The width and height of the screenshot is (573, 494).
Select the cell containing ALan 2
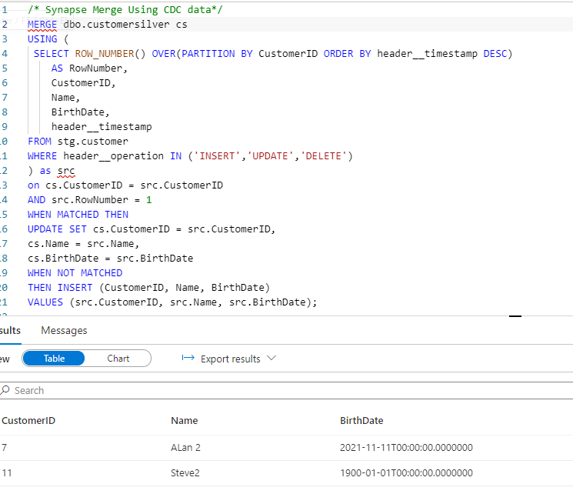click(186, 447)
